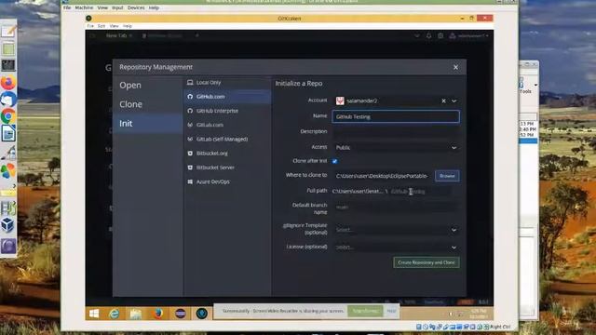Launch Firefox from guest taskbar
Image resolution: width=596 pixels, height=335 pixels.
[157, 314]
